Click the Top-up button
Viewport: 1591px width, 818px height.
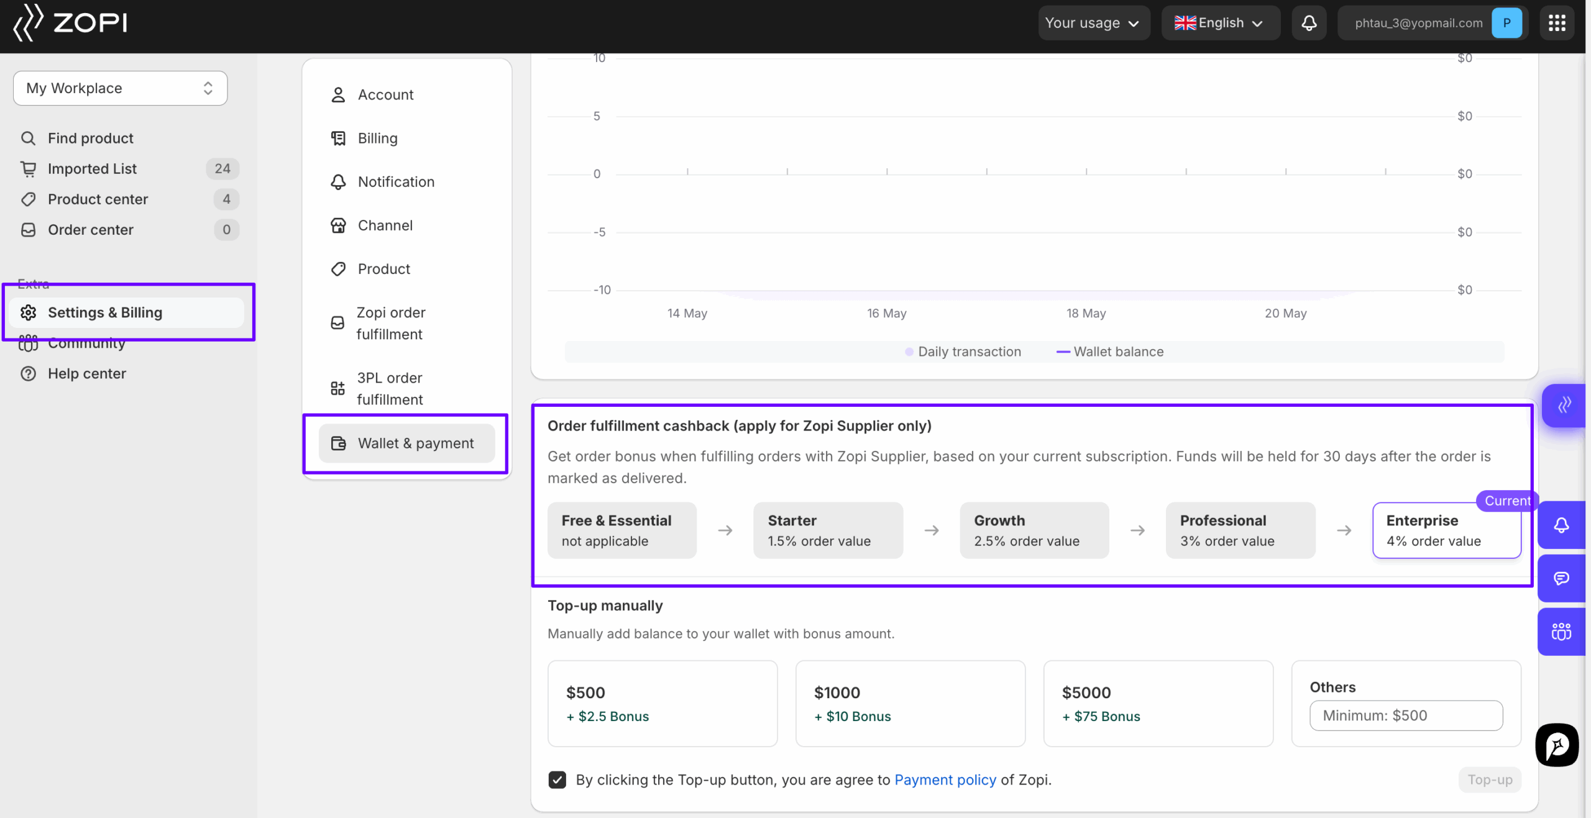click(1490, 780)
